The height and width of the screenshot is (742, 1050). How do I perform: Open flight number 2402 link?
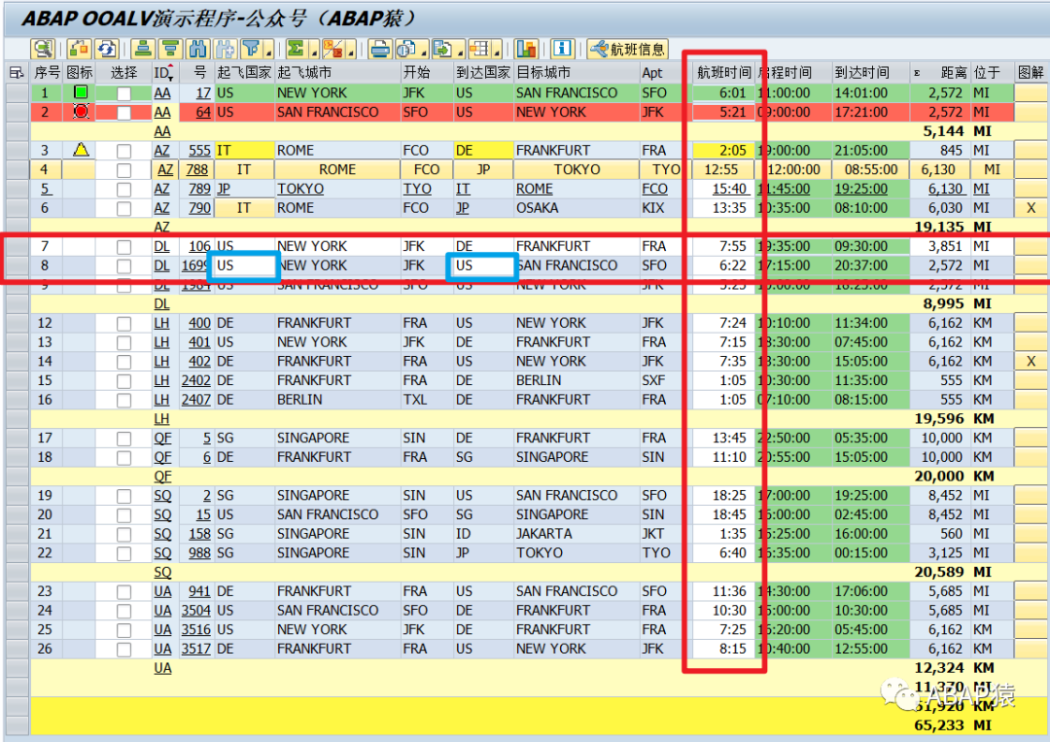[x=196, y=381]
